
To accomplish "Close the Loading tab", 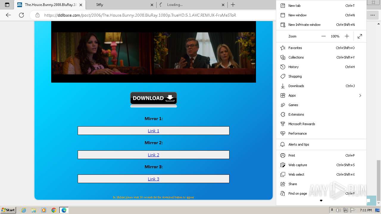I will [223, 5].
